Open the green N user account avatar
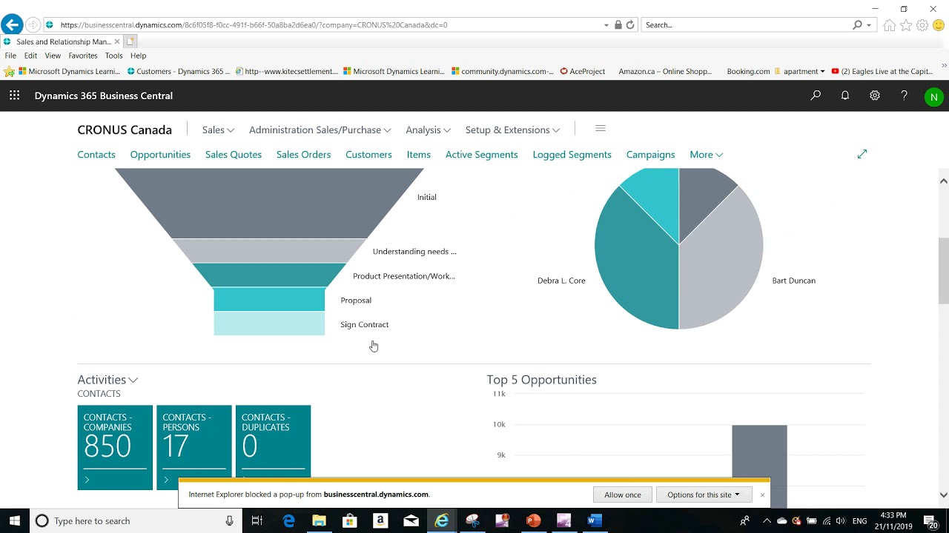The image size is (949, 533). coord(933,96)
